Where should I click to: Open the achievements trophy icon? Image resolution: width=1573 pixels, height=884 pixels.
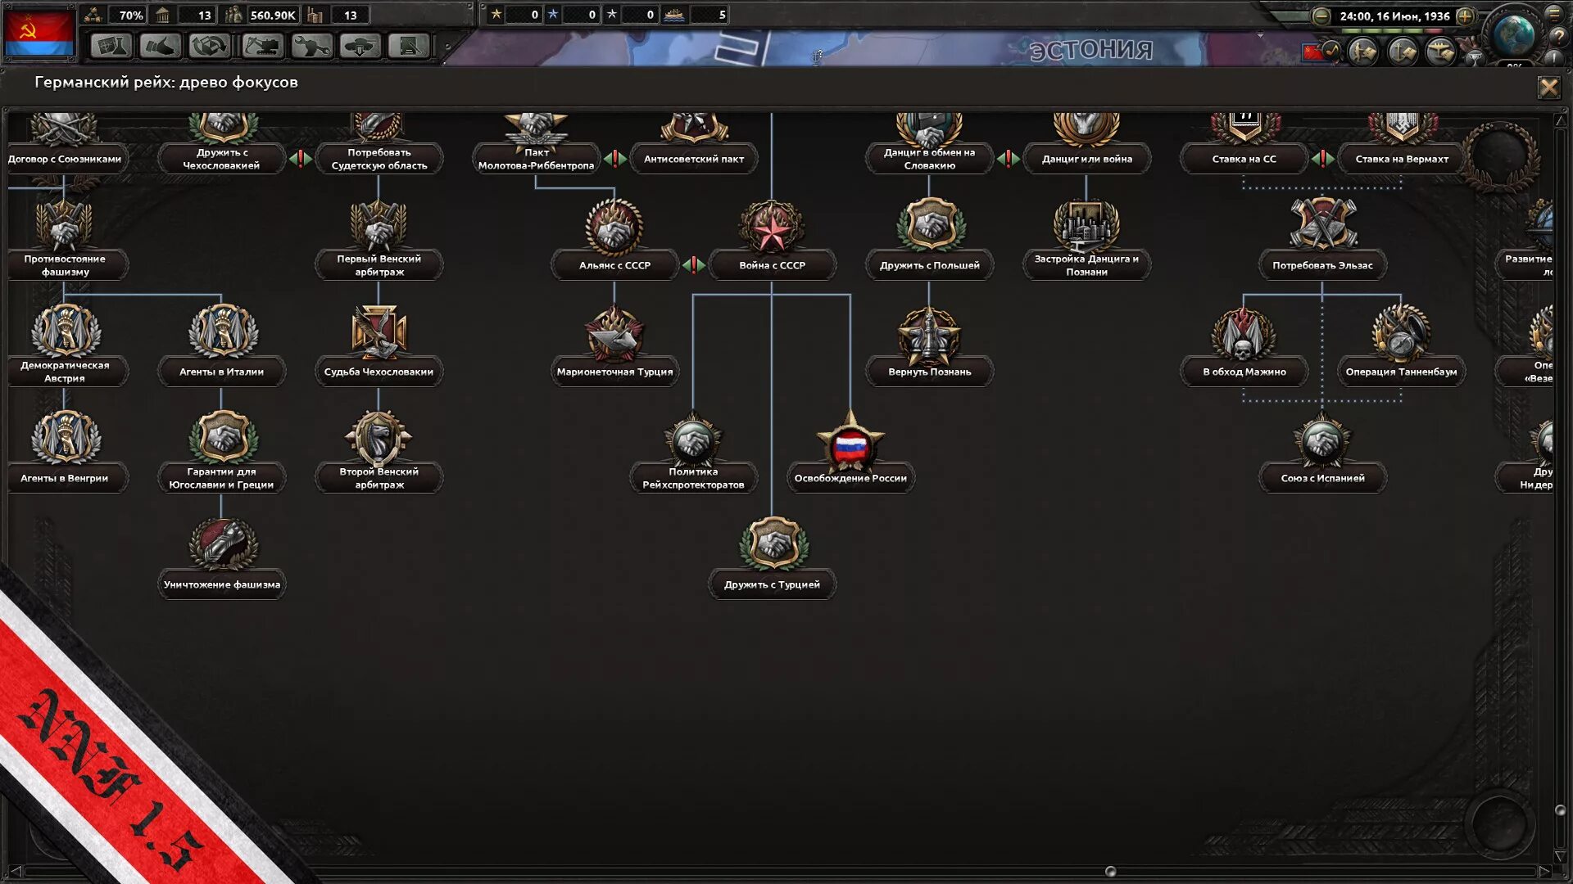(1474, 56)
